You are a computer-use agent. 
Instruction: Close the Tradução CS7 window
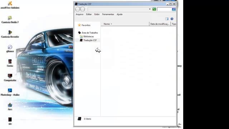(174, 4)
